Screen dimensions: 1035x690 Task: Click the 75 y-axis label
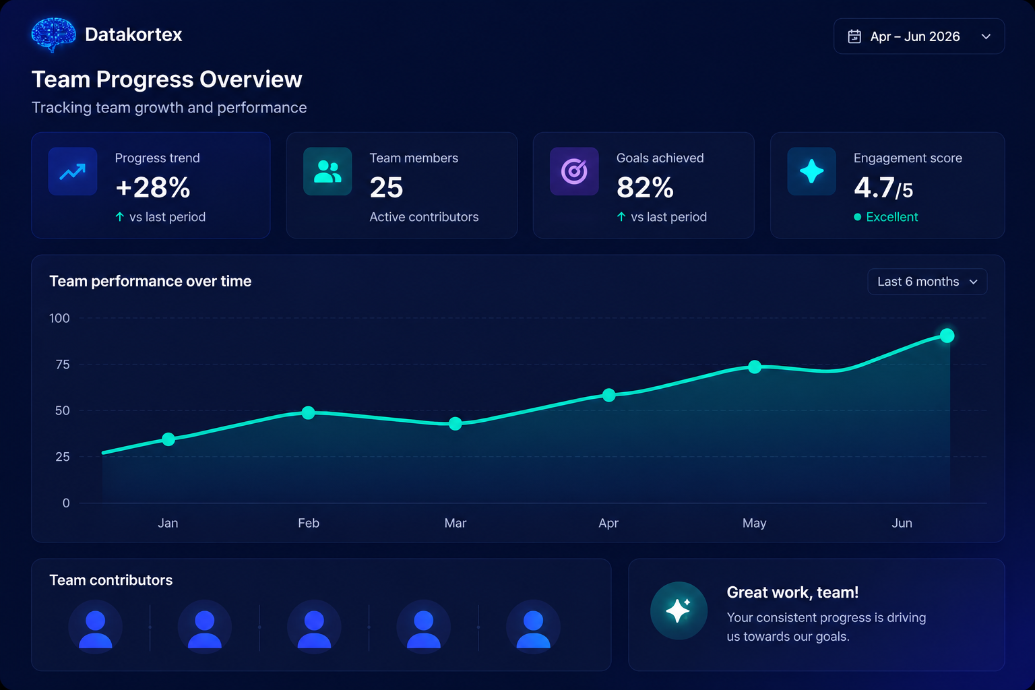(63, 365)
